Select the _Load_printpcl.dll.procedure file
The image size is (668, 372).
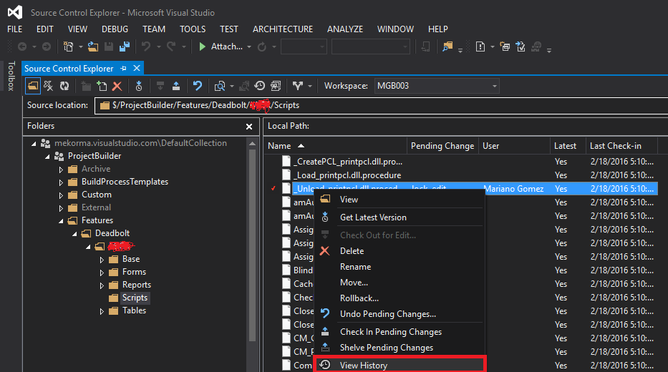tap(347, 175)
